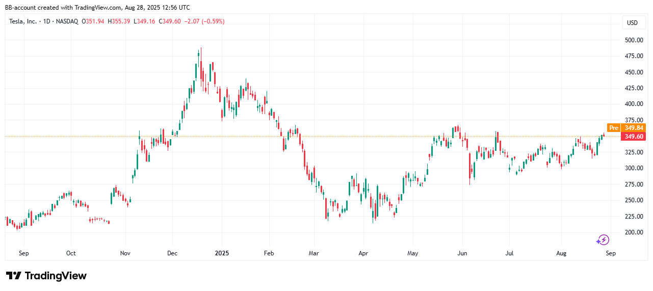653x291 pixels.
Task: Click the Aug time axis label
Action: (x=561, y=253)
